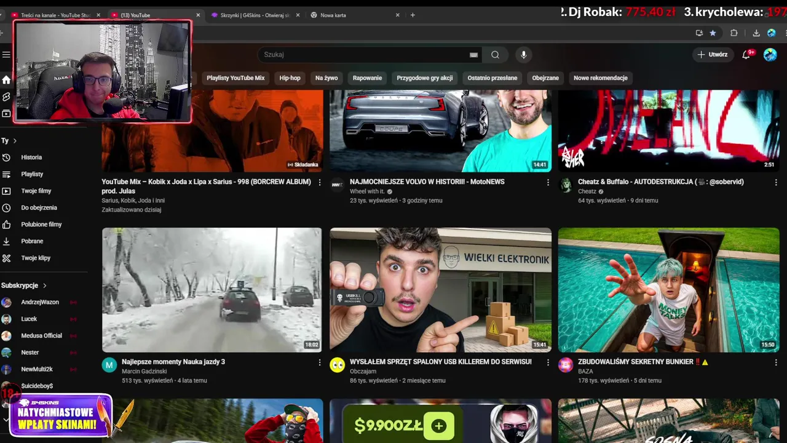Open YouTube notifications bell

tap(746, 55)
